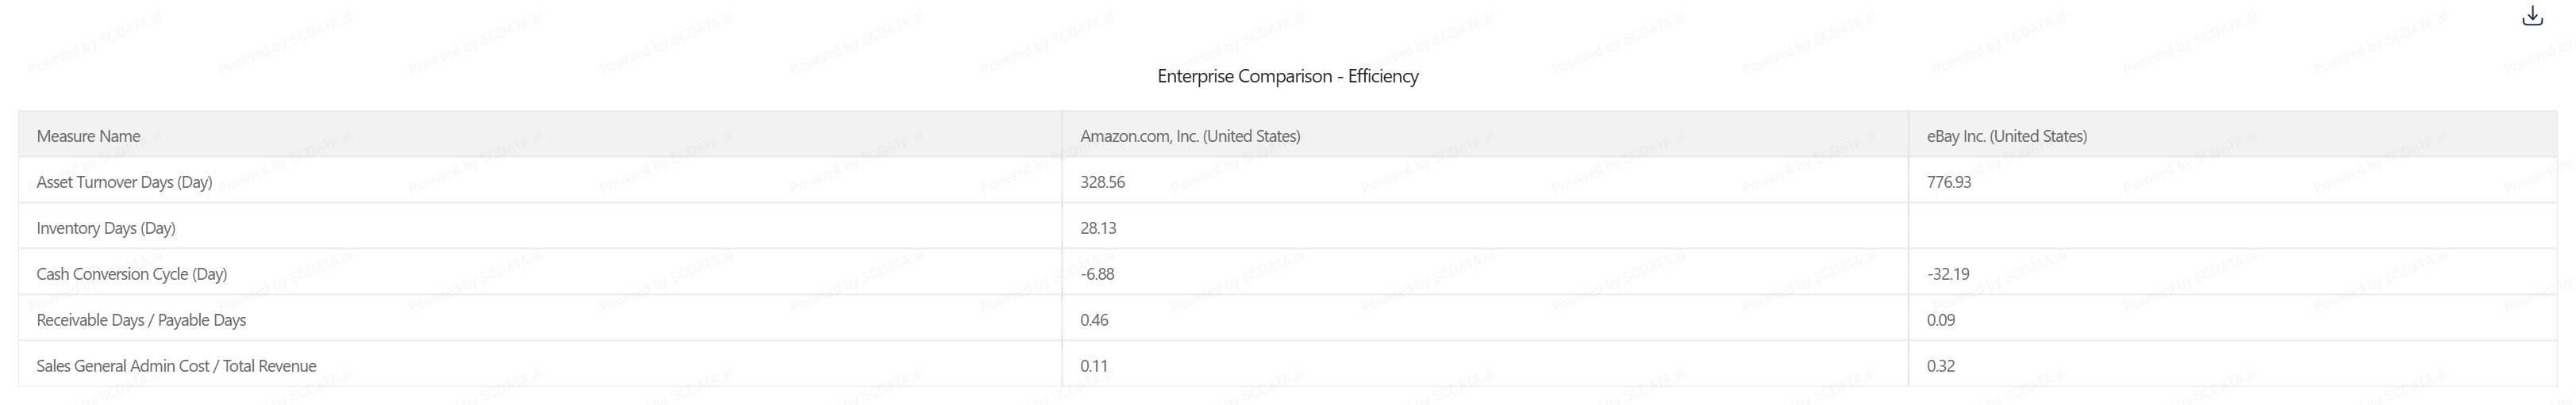Click the Measure Name column header

pos(88,136)
